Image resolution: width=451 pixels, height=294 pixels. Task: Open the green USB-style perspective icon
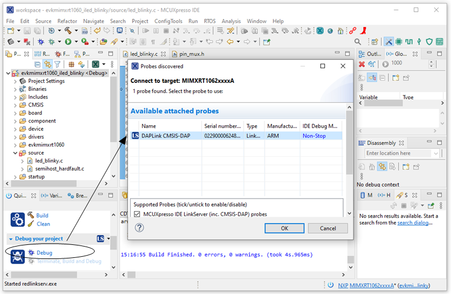419,42
